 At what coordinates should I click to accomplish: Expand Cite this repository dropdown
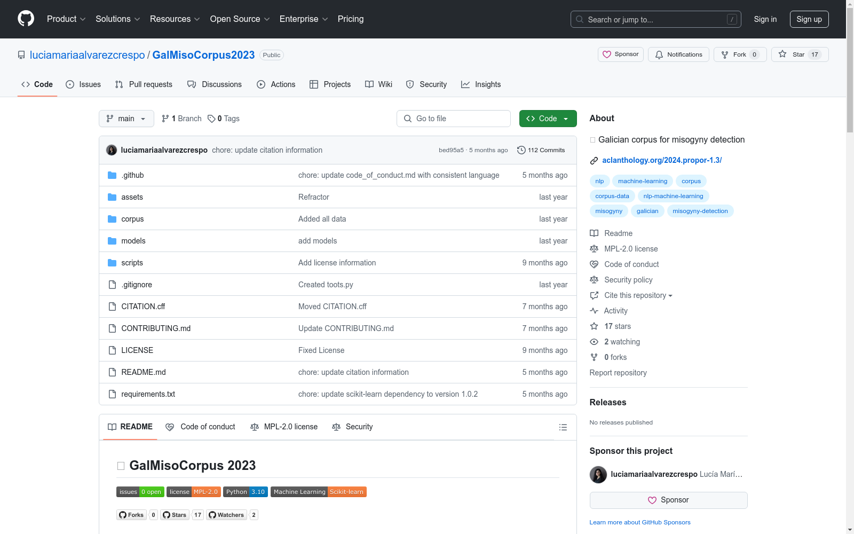[x=638, y=295]
